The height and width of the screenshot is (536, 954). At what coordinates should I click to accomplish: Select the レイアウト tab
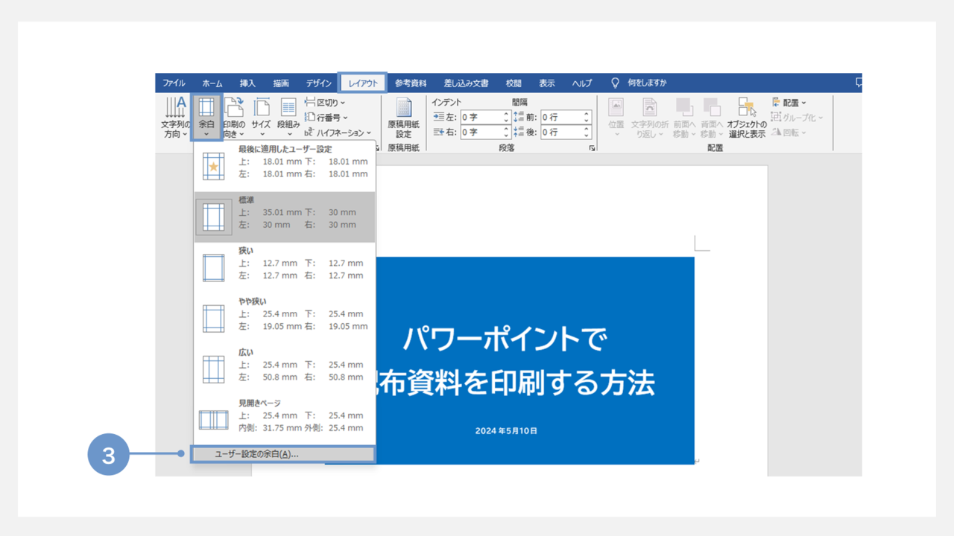(363, 83)
